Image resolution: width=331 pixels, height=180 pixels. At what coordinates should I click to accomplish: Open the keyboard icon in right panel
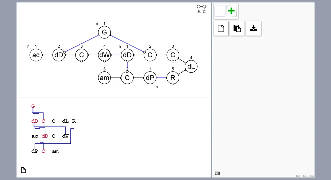point(217,173)
